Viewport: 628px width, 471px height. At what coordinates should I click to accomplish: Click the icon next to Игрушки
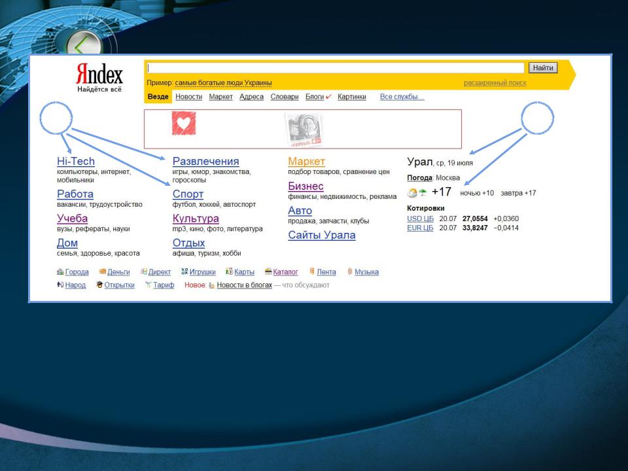[184, 271]
